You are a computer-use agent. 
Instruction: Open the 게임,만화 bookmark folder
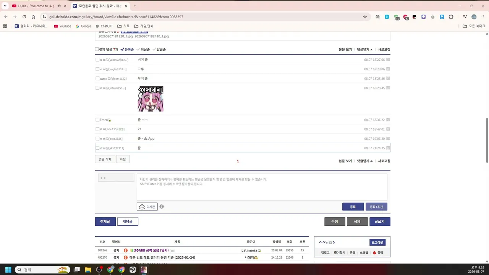144,26
